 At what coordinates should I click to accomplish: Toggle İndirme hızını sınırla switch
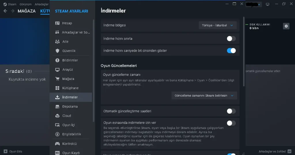231,39
